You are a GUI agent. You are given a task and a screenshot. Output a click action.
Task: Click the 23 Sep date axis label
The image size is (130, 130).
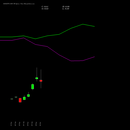click(x=19, y=124)
